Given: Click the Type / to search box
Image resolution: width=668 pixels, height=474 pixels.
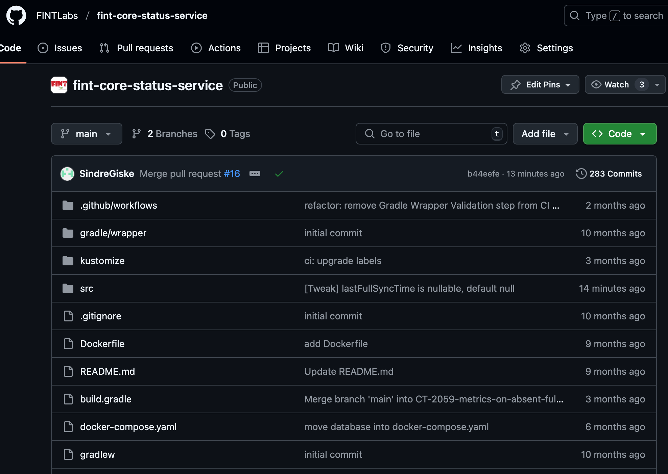Looking at the screenshot, I should pyautogui.click(x=616, y=16).
